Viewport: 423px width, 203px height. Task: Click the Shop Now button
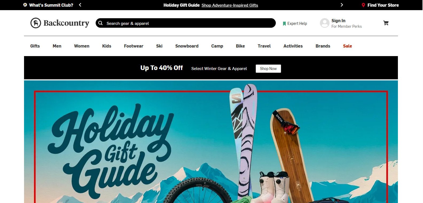point(268,69)
